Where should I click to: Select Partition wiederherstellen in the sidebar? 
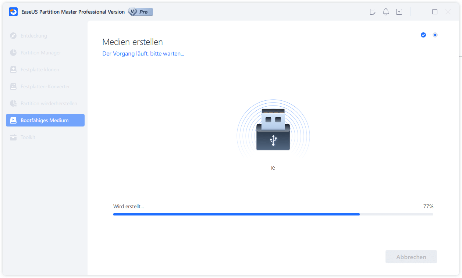click(45, 103)
